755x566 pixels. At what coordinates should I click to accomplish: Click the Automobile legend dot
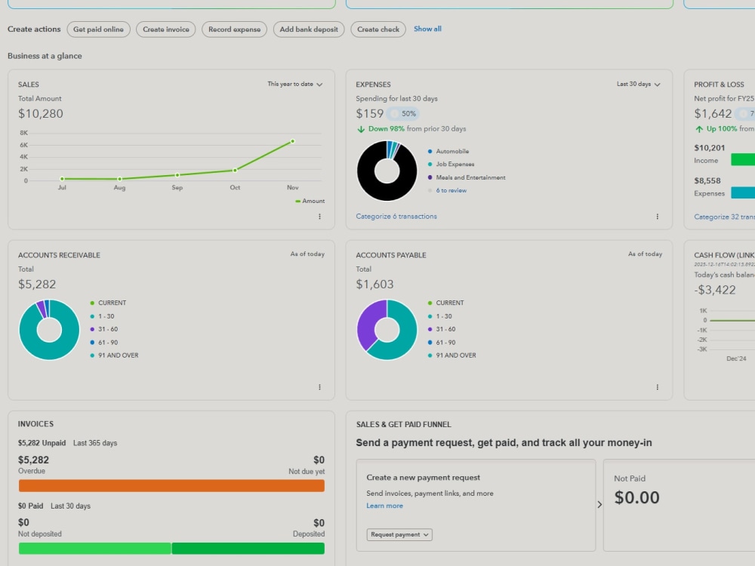click(430, 151)
